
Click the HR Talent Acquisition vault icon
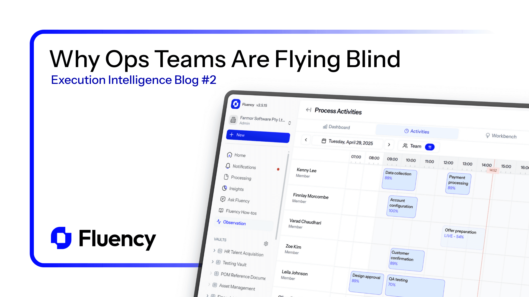[x=220, y=251]
